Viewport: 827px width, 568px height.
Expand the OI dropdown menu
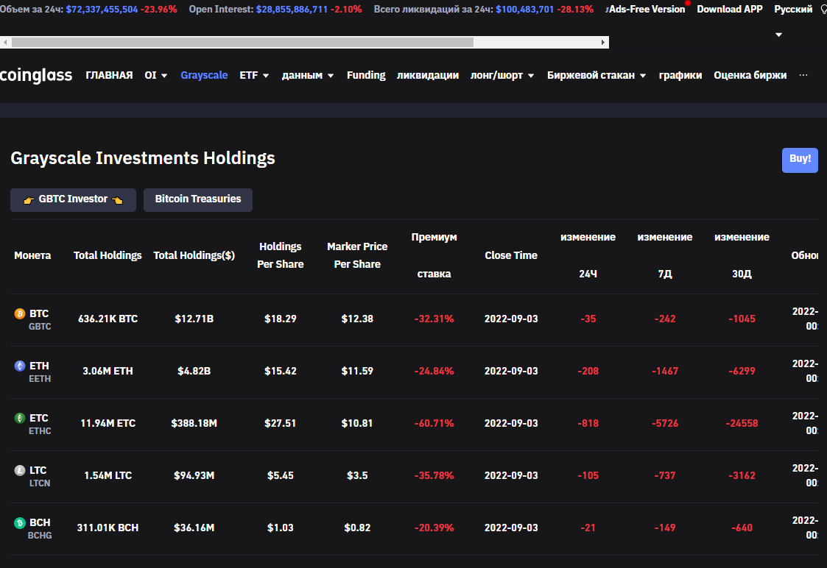155,75
